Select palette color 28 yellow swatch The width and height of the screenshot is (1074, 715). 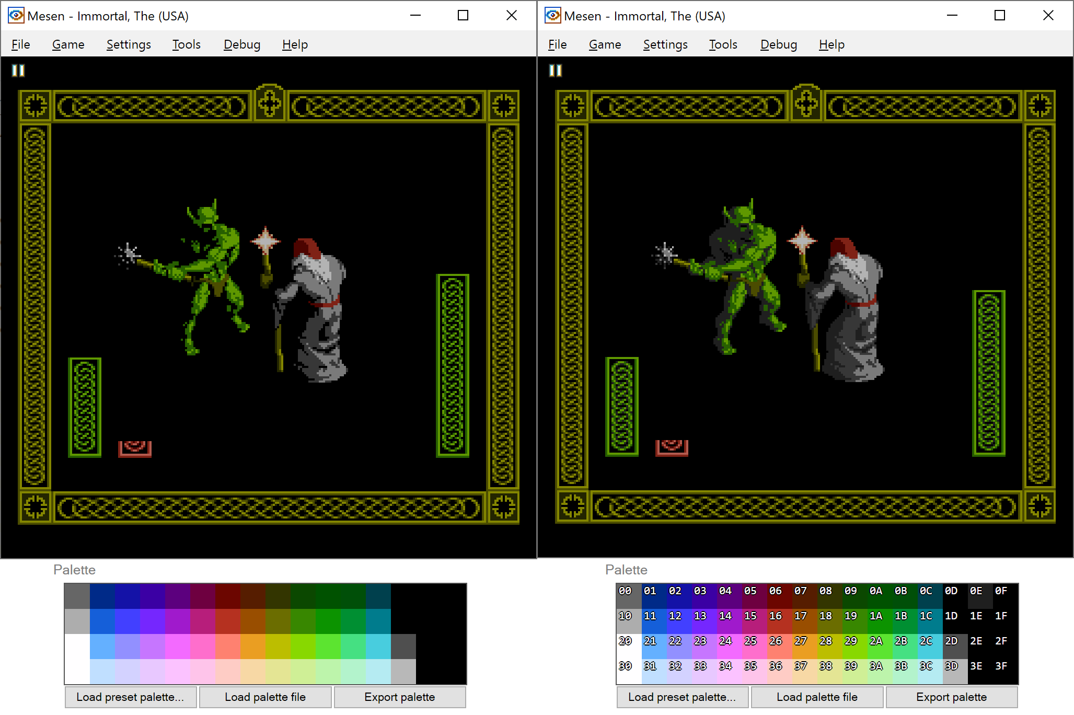[x=830, y=647]
